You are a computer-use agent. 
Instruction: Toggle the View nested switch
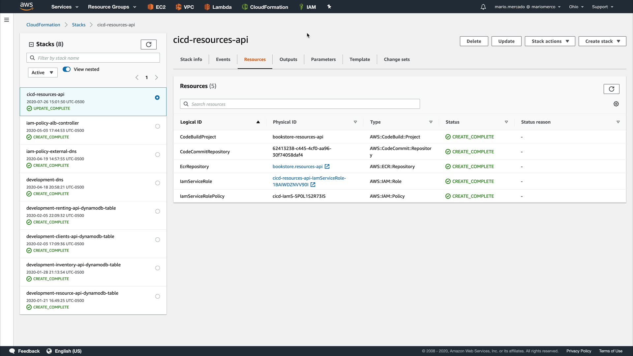tap(67, 69)
